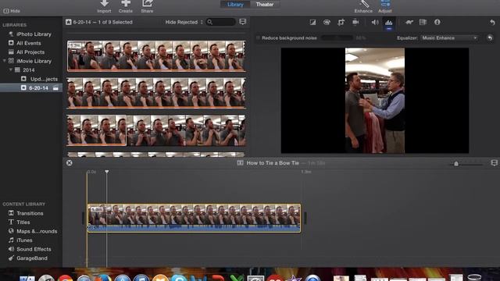Open the Color Correction palette
500x281 pixels.
tap(327, 23)
